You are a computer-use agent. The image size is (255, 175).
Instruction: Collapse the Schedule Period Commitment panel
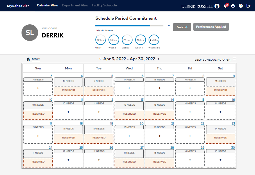169,25
